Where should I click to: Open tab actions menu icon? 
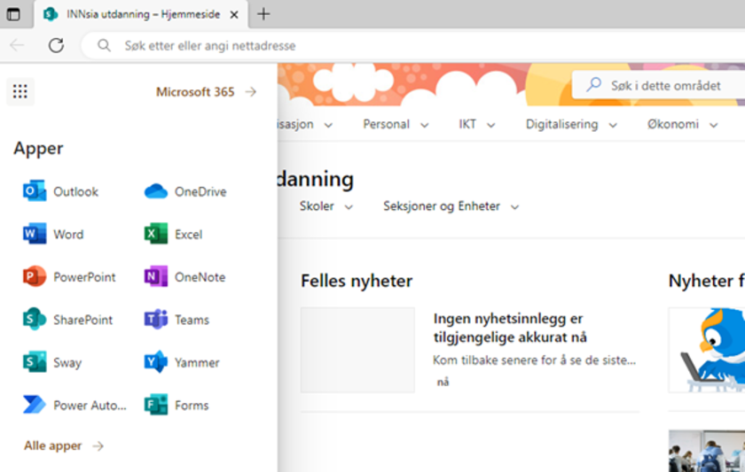(x=13, y=14)
